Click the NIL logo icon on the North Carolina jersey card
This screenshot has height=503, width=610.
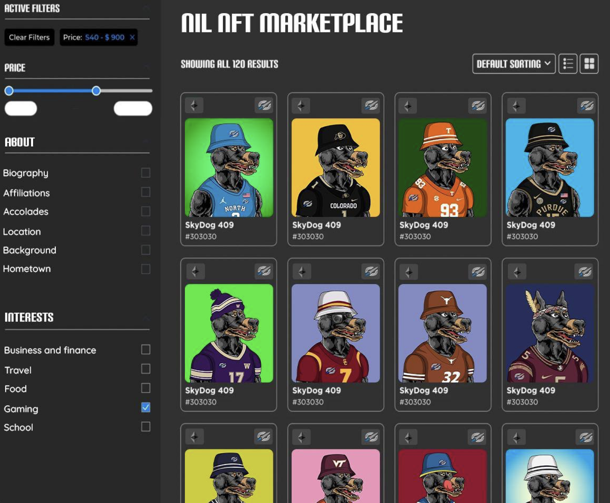pos(264,105)
